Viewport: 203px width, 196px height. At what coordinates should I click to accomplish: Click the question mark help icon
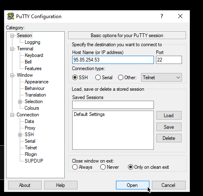click(162, 16)
